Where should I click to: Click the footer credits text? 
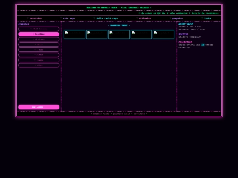pos(119,114)
